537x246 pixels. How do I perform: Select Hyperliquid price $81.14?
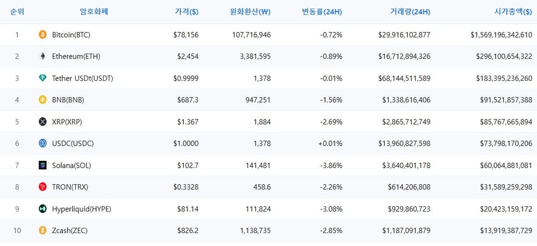188,209
